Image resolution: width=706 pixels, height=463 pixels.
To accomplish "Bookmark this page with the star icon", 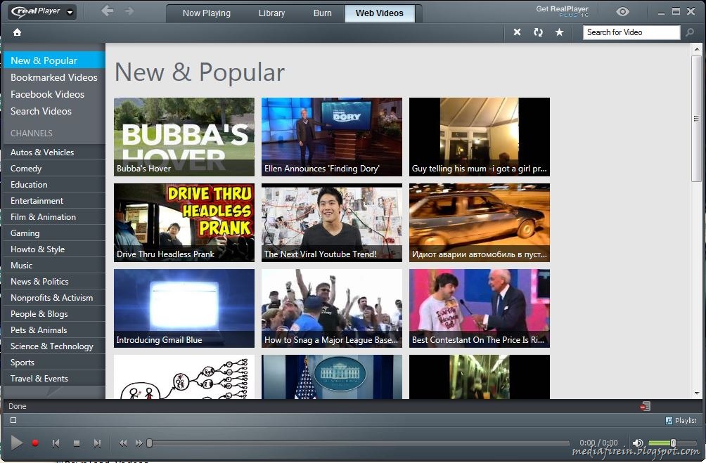I will (x=560, y=32).
